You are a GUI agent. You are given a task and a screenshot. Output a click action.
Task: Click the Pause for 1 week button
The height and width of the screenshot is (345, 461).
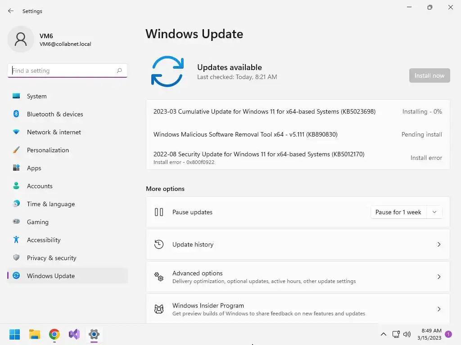pos(398,212)
